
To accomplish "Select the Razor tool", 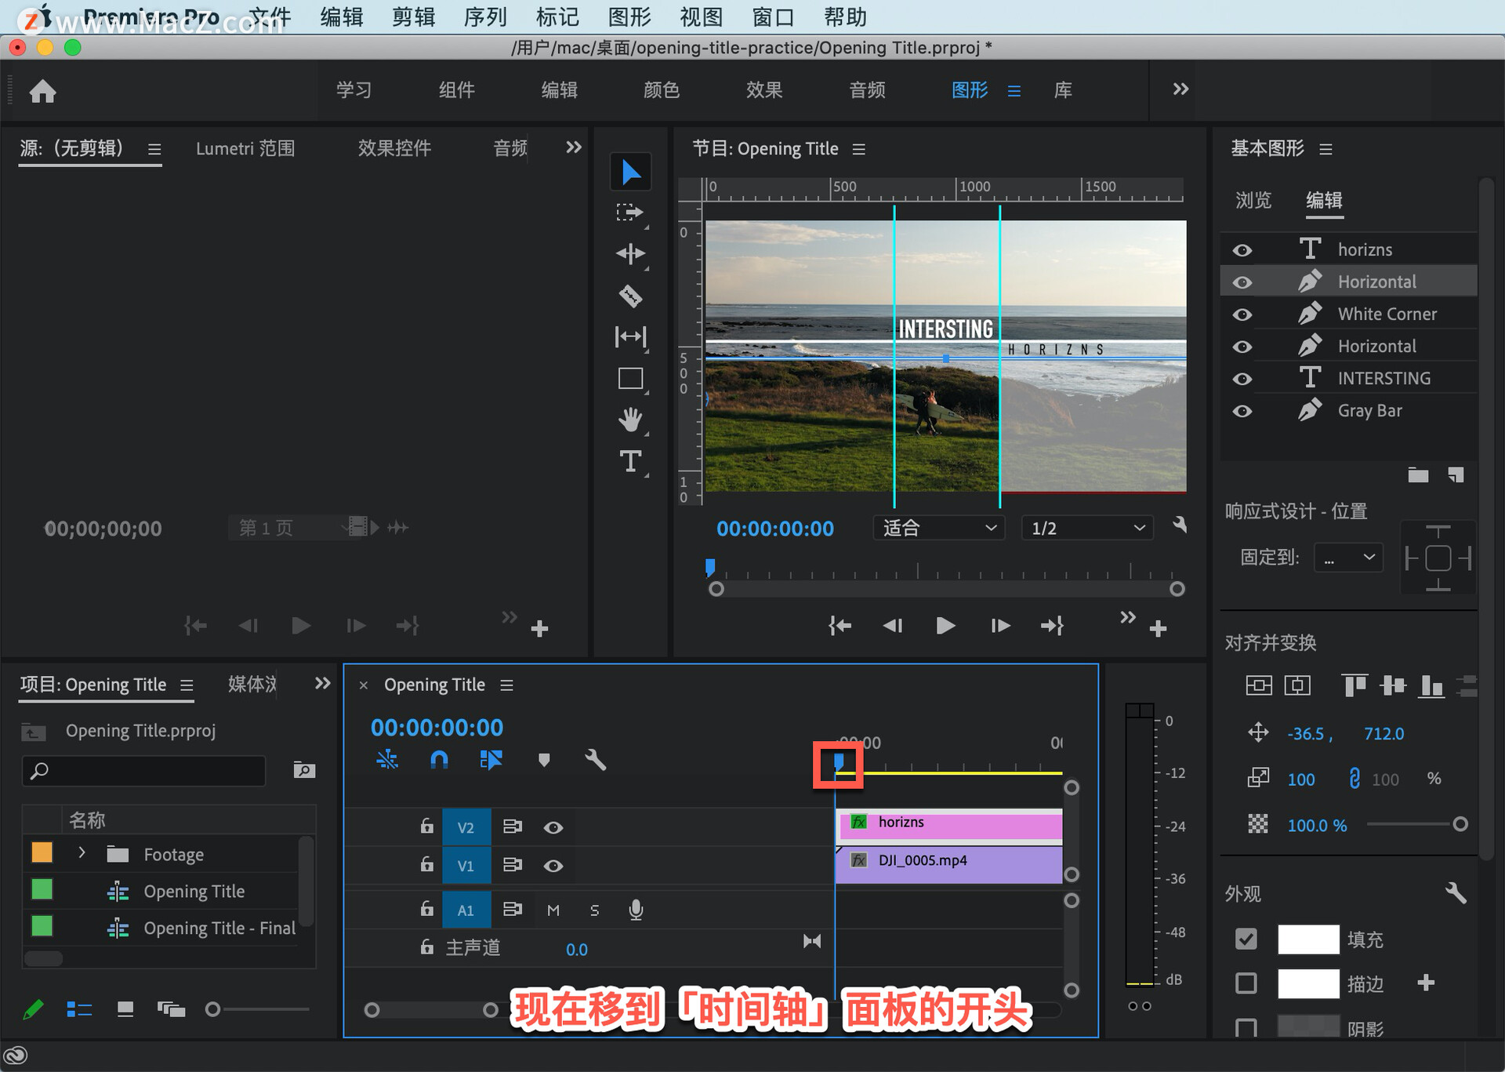I will click(x=630, y=296).
